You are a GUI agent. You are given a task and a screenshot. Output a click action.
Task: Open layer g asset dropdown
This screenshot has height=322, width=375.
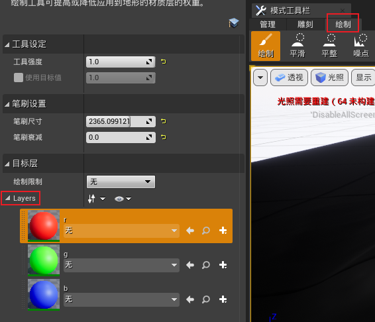[121, 265]
